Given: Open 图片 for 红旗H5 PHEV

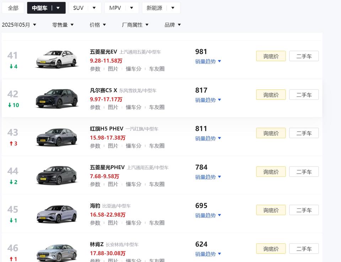Looking at the screenshot, I should click(x=113, y=146).
